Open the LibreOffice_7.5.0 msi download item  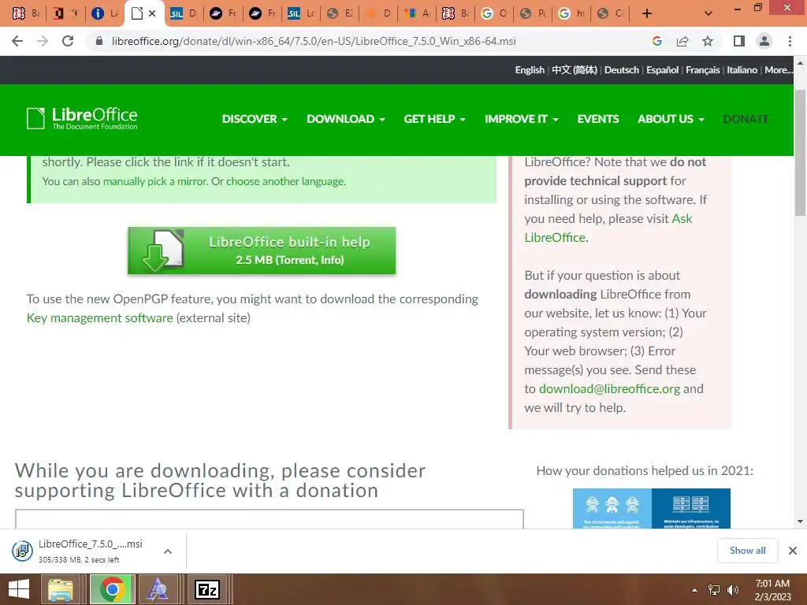91,551
